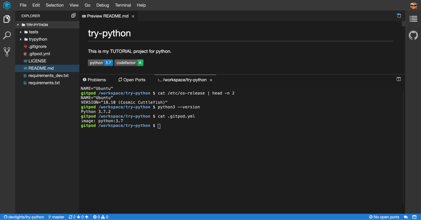Screen dimensions: 421x220
Task: Click the errors and warnings status indicator
Action: click(101, 217)
